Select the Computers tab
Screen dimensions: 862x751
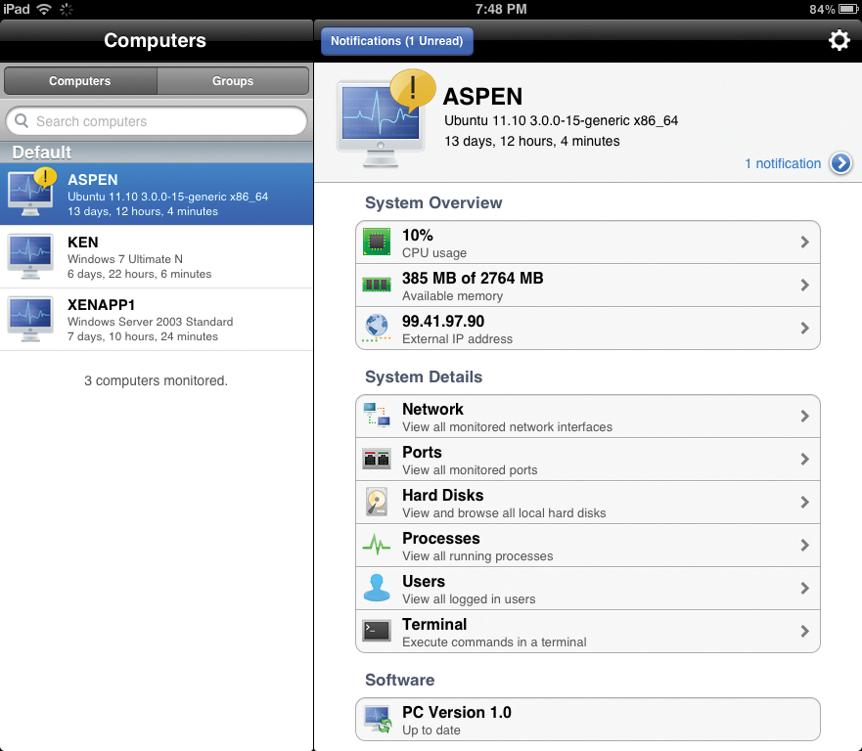click(x=79, y=81)
